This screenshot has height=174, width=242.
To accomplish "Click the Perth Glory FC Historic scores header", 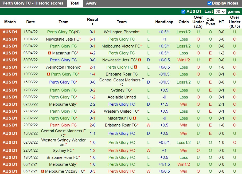I will (33, 3).
